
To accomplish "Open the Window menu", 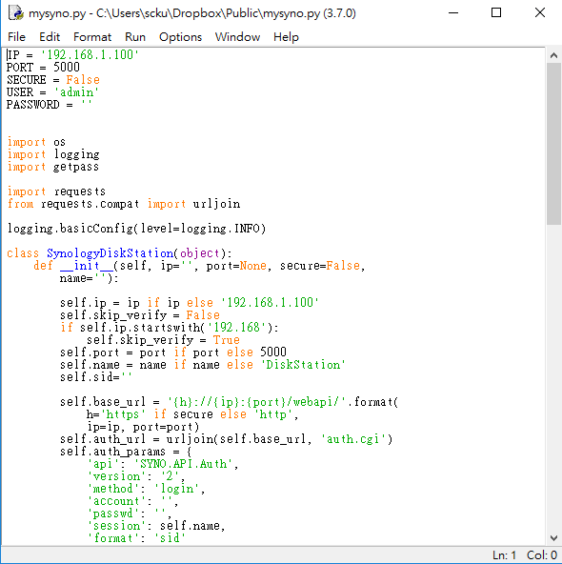I will point(237,37).
